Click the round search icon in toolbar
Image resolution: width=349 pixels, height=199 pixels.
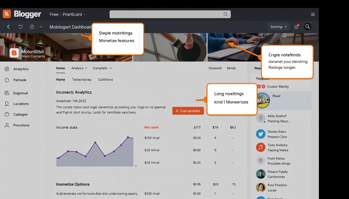(307, 27)
